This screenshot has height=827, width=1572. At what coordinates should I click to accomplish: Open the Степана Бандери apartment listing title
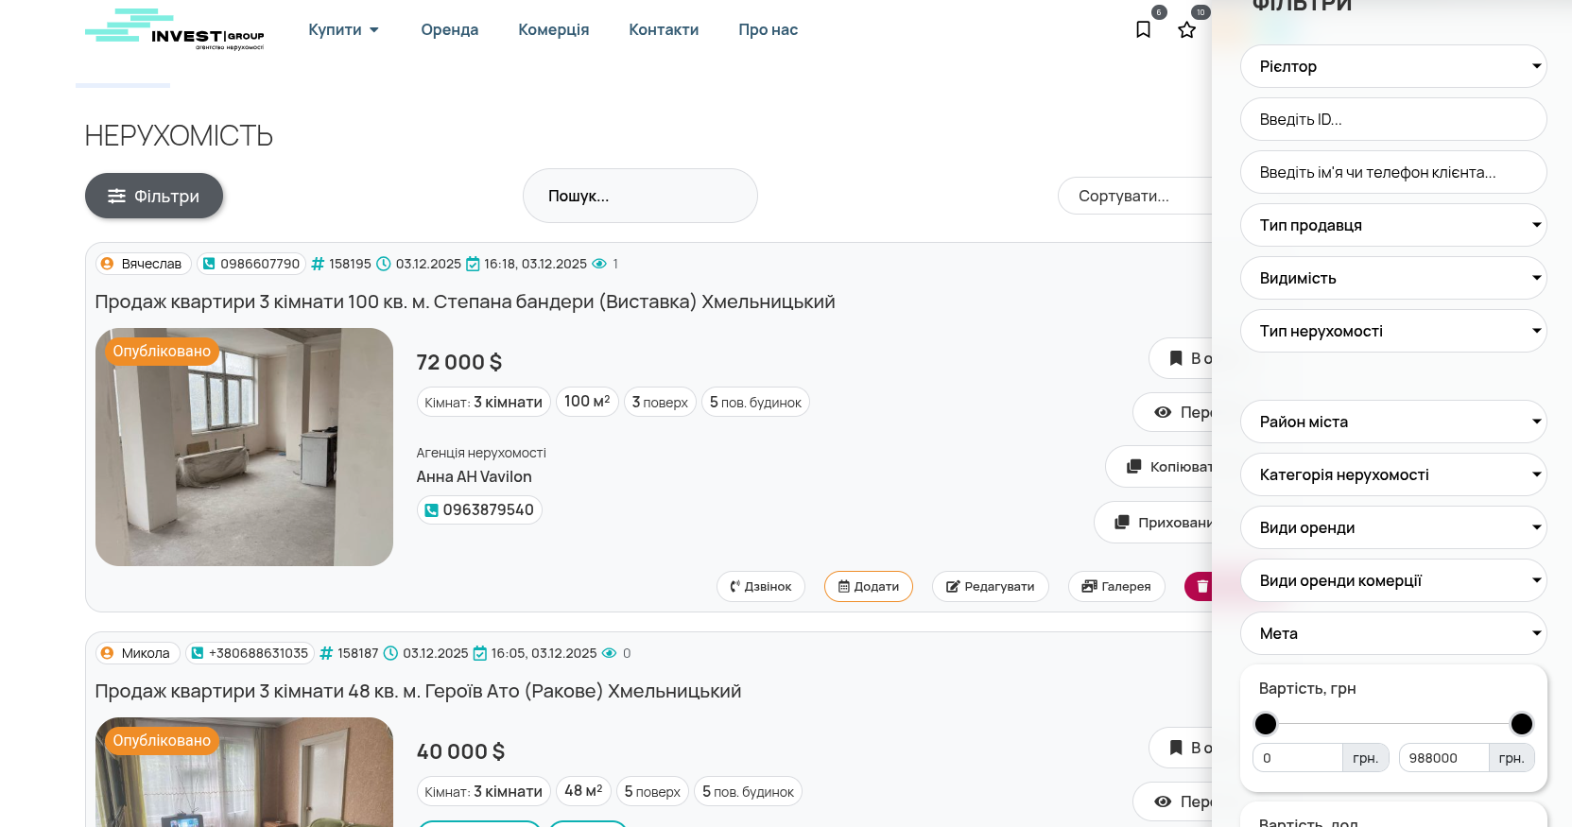pyautogui.click(x=464, y=302)
